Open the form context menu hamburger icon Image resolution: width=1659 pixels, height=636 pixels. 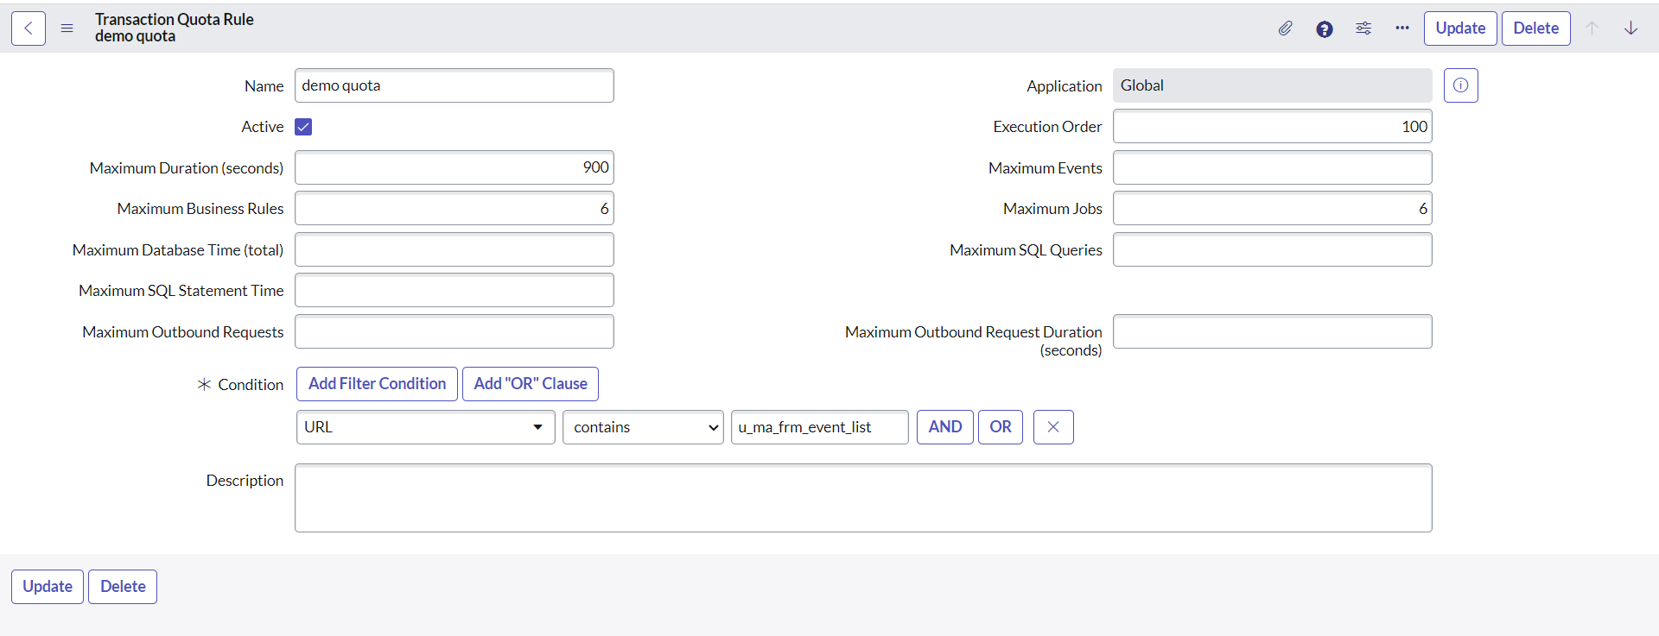[67, 28]
